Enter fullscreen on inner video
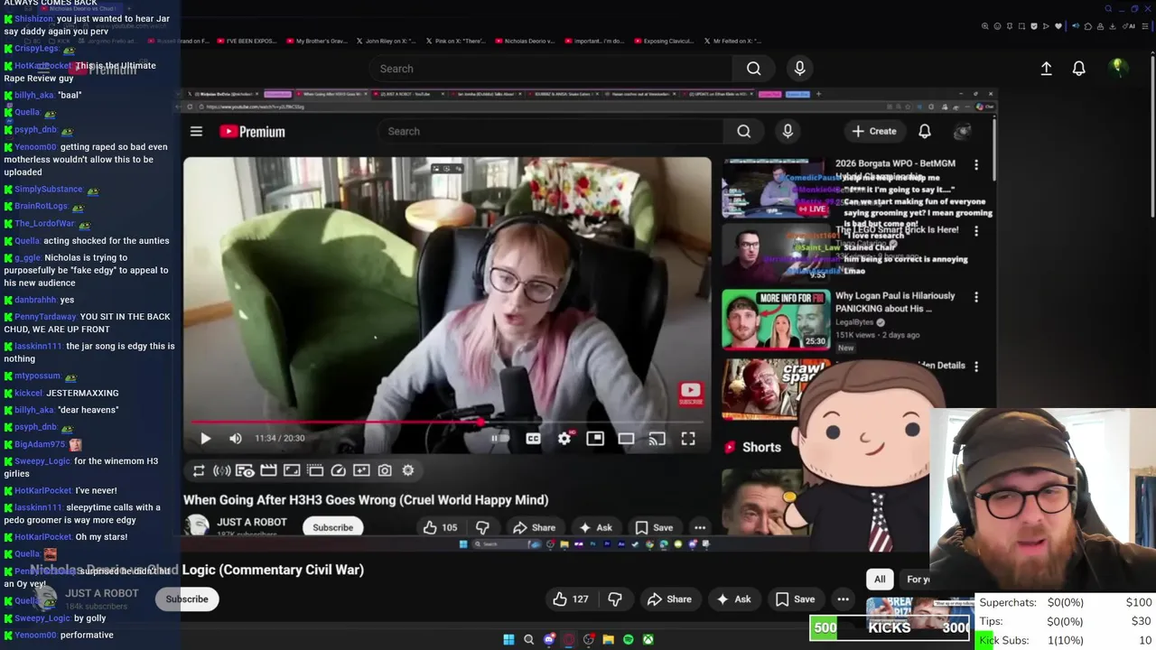Viewport: 1156px width, 650px height. (688, 439)
